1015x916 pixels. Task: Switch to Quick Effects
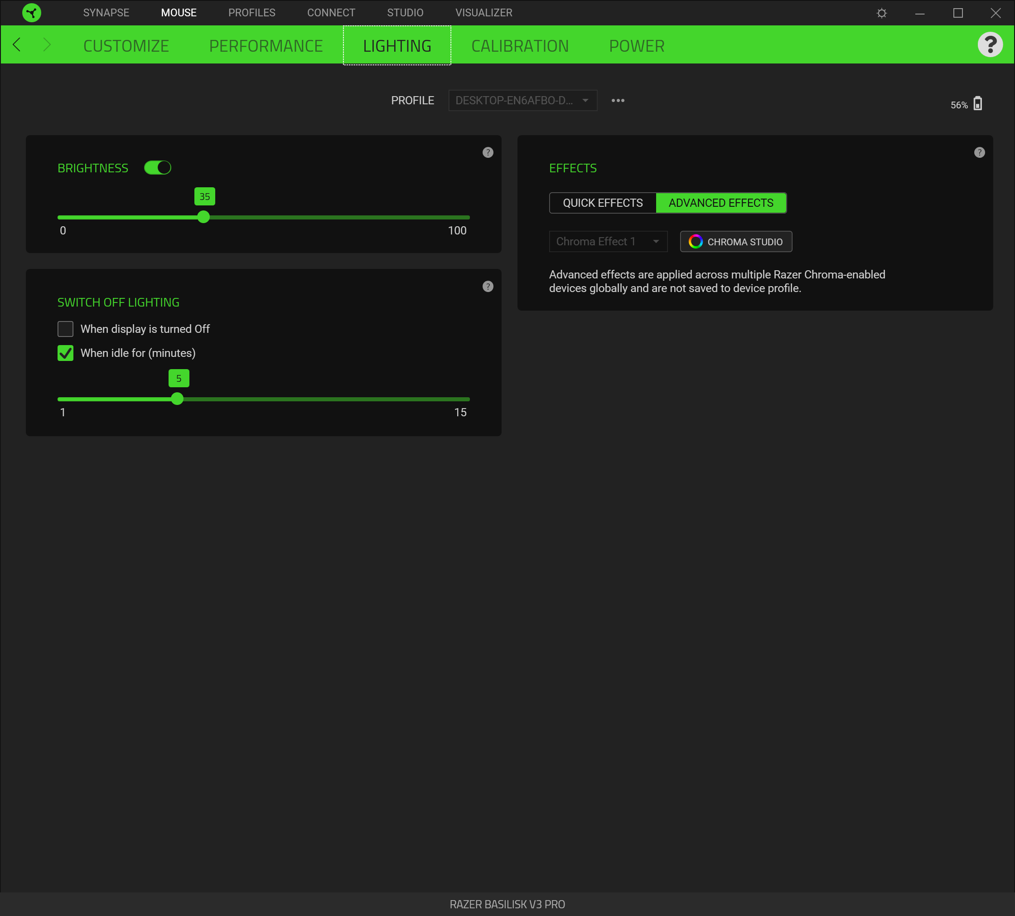[x=602, y=203]
